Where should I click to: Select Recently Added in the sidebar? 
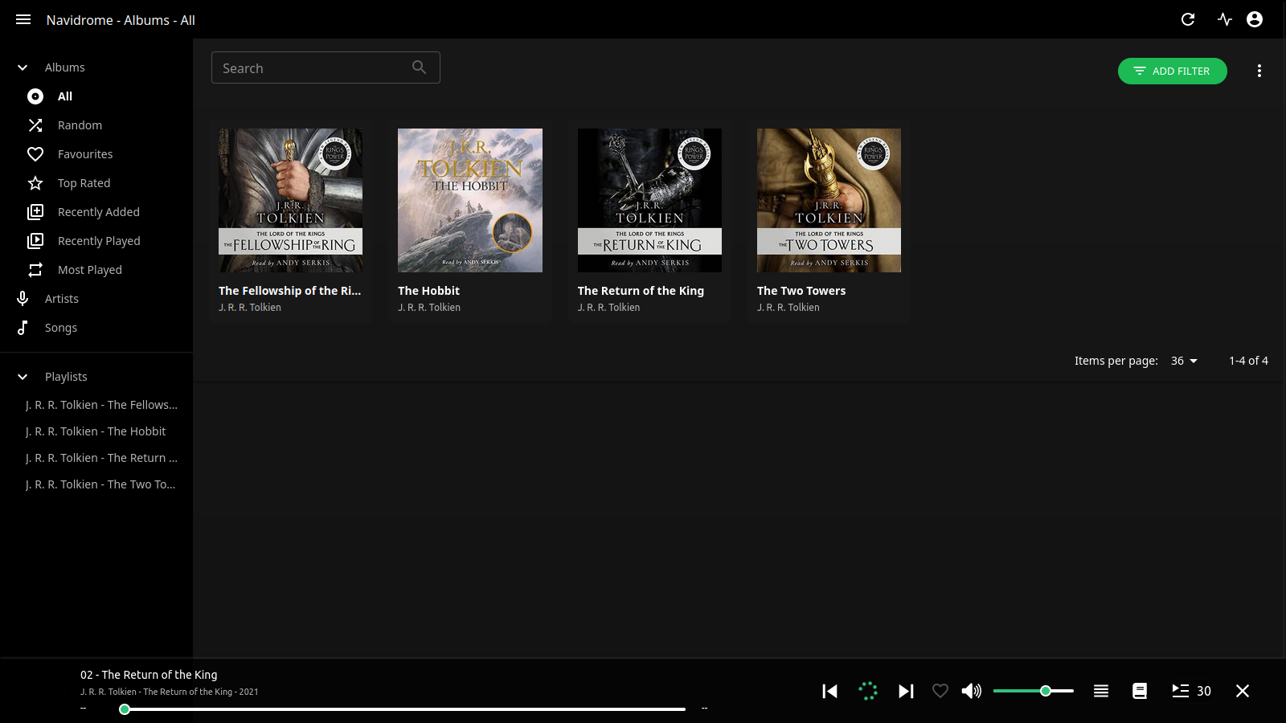click(98, 212)
